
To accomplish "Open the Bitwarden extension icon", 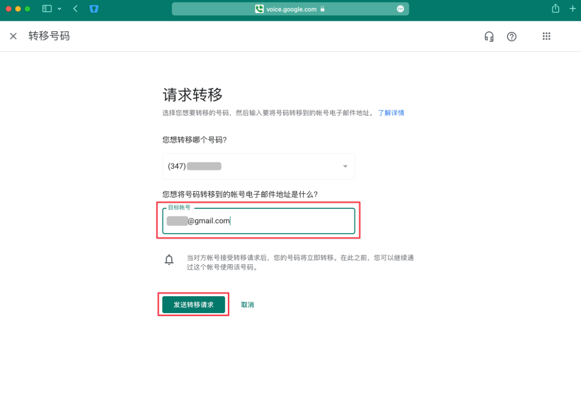I will click(94, 9).
